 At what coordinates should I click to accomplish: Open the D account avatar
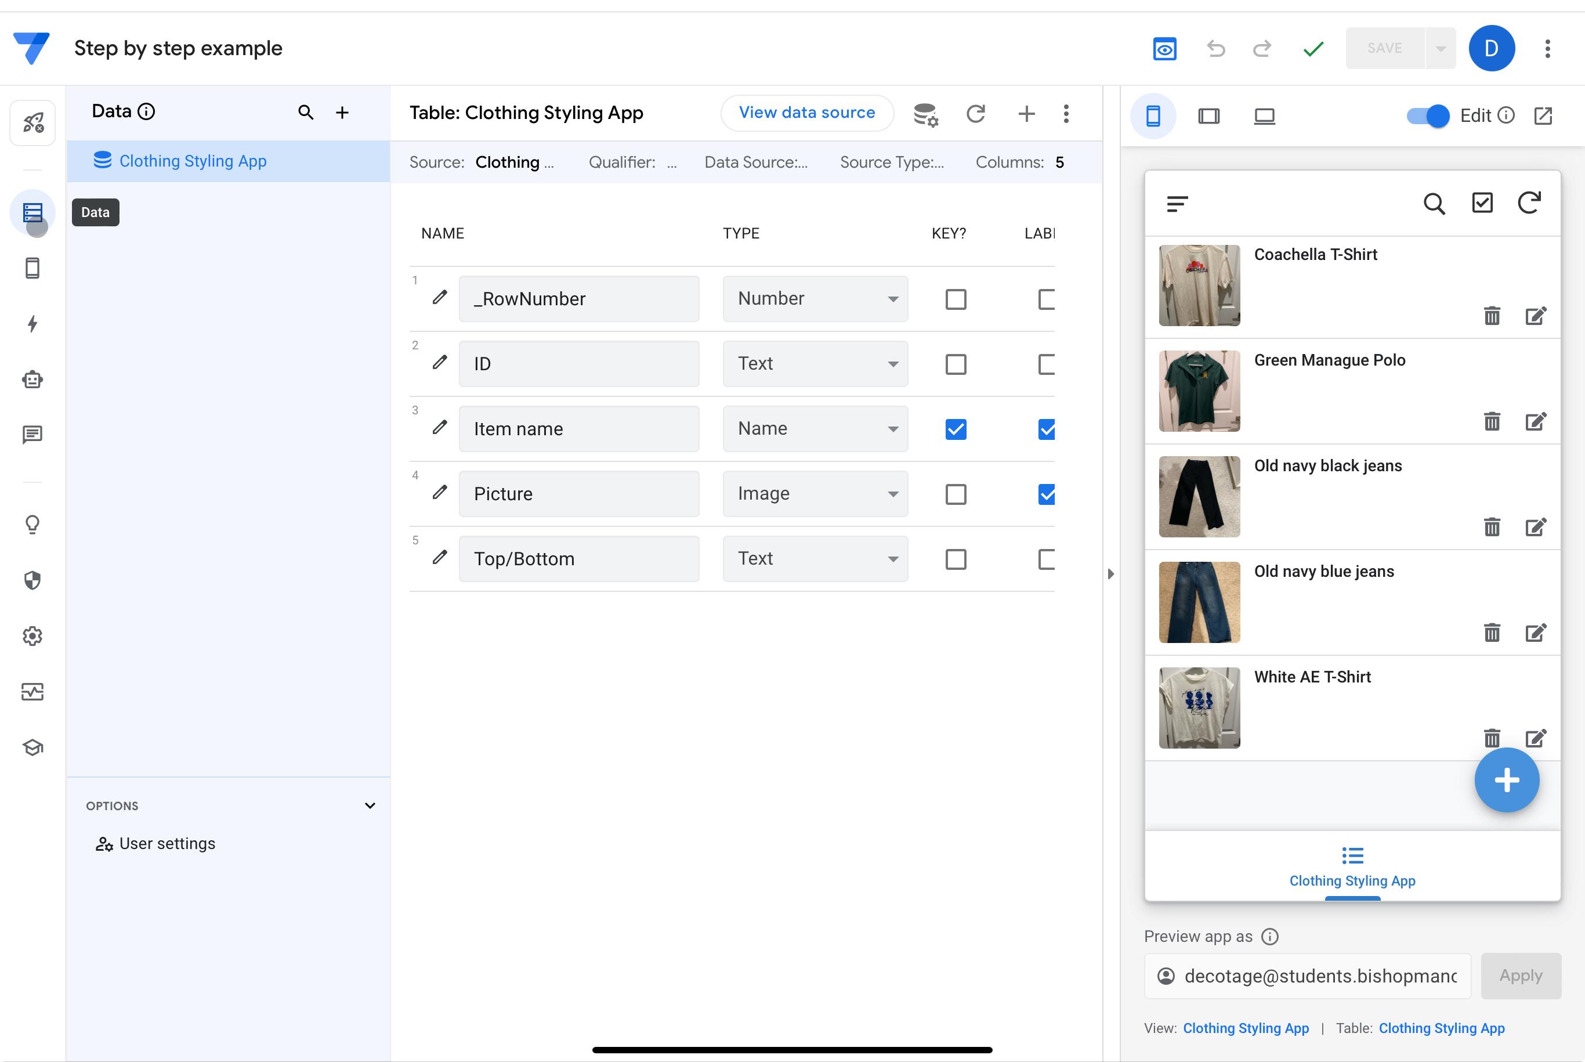1492,48
